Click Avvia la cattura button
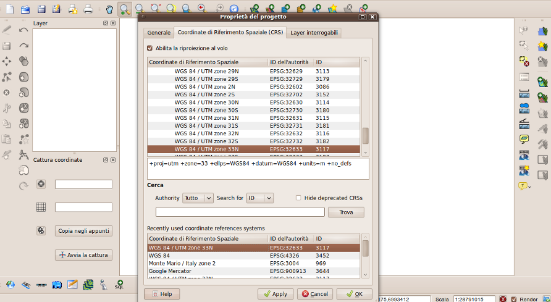 click(x=83, y=255)
